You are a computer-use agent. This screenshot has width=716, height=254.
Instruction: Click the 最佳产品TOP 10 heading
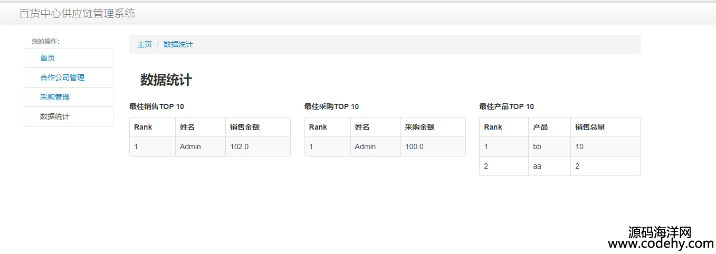tap(507, 106)
